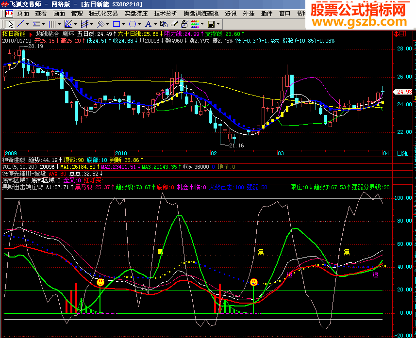Open dropdown arrow next to rectangle tool

coord(123,24)
